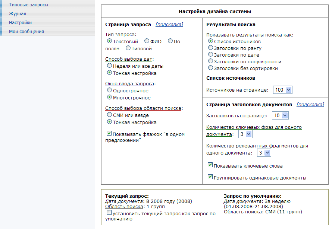Uncheck Показывать флажок «в одном предложении»
Screen dimensions: 332x229
pyautogui.click(x=109, y=133)
